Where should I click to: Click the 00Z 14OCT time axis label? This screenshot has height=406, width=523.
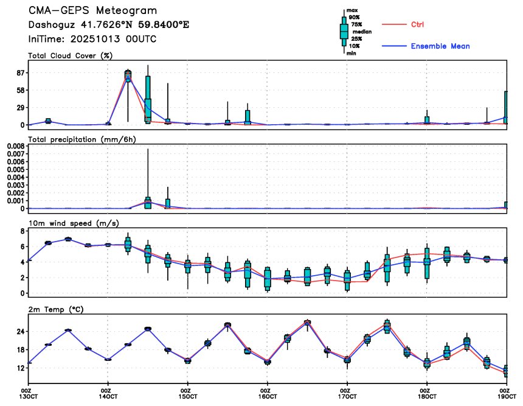(106, 393)
